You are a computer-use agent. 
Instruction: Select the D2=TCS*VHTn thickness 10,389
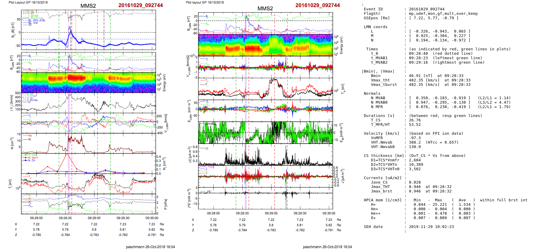(416, 165)
